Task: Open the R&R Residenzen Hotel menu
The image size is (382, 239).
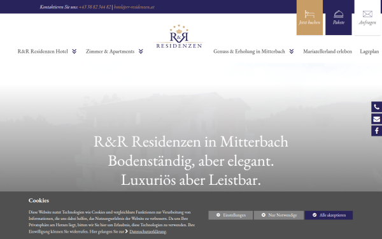Action: click(x=43, y=51)
